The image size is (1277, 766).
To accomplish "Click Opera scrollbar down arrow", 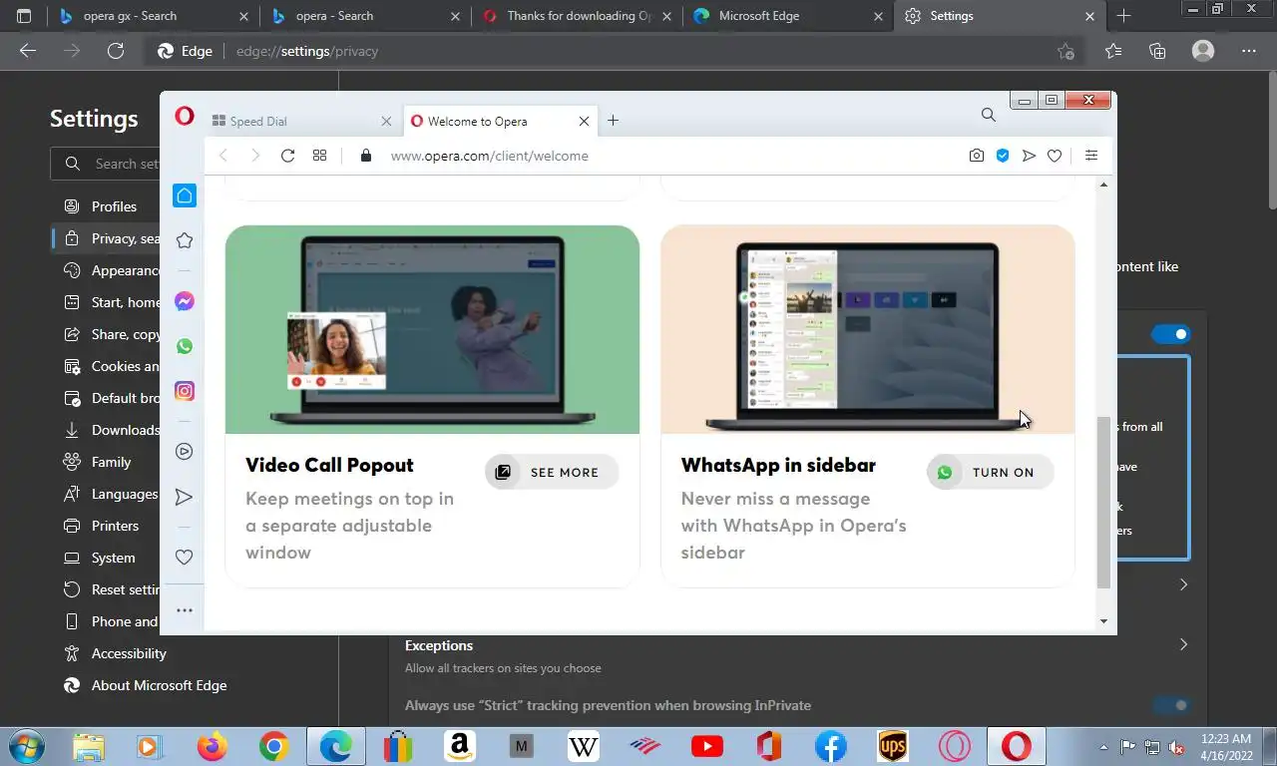I will point(1103,621).
